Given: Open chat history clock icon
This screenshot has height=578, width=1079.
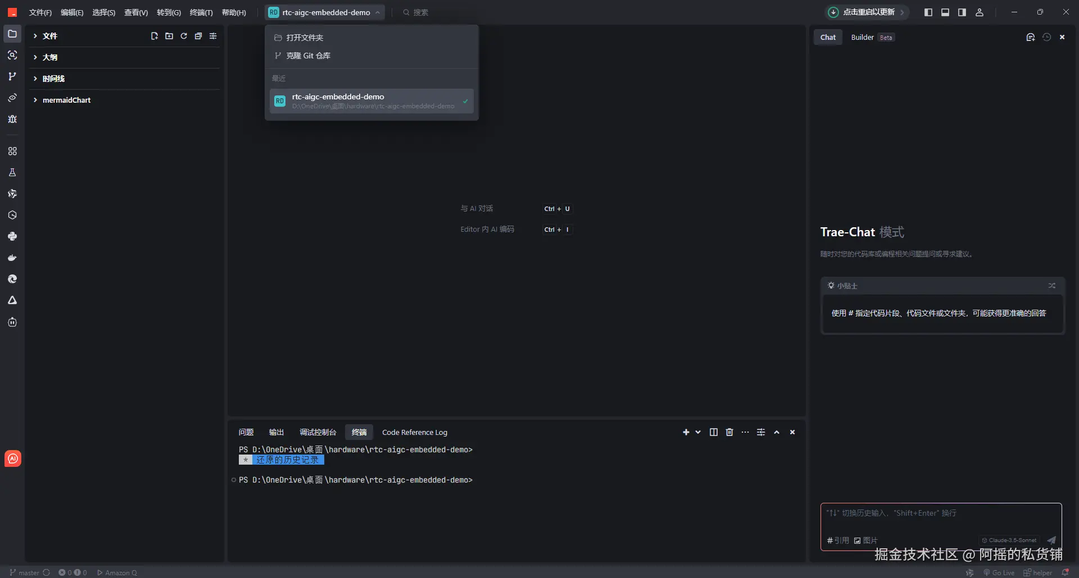Looking at the screenshot, I should click(x=1046, y=37).
